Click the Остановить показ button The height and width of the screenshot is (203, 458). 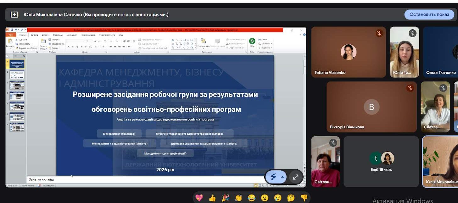tap(429, 14)
